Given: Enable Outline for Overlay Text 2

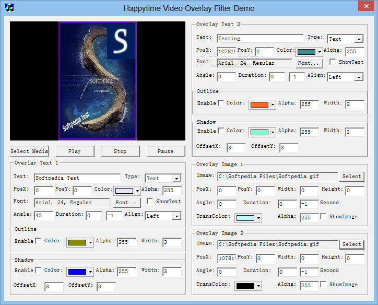Looking at the screenshot, I should coord(221,103).
